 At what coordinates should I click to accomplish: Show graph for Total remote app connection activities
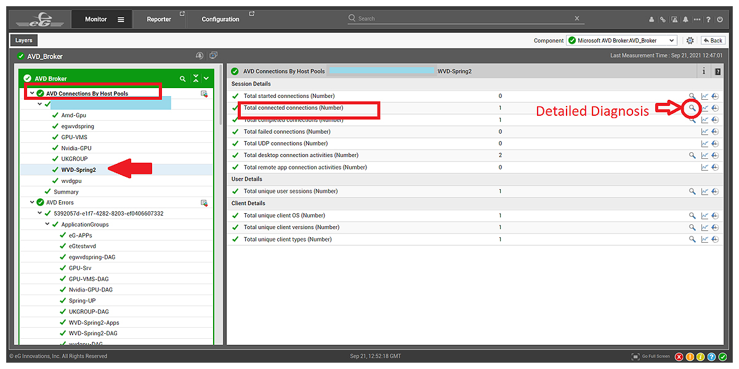(705, 167)
